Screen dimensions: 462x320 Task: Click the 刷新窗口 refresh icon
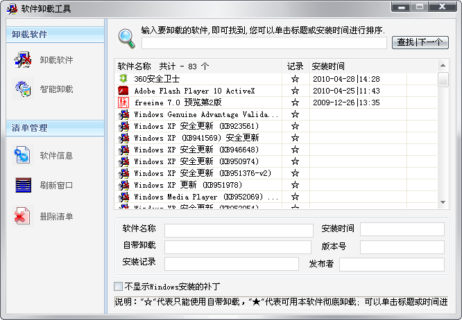[x=23, y=185]
